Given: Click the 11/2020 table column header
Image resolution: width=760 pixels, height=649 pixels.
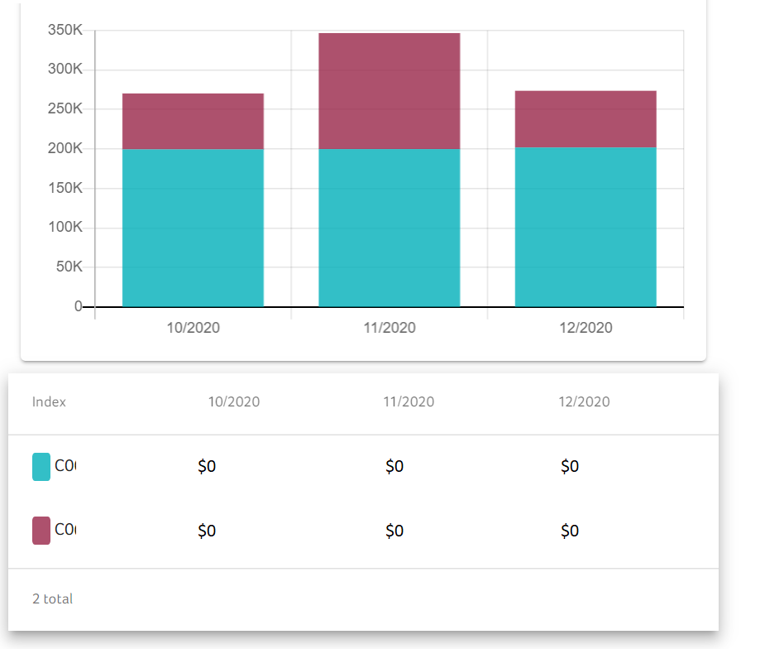Looking at the screenshot, I should 409,402.
